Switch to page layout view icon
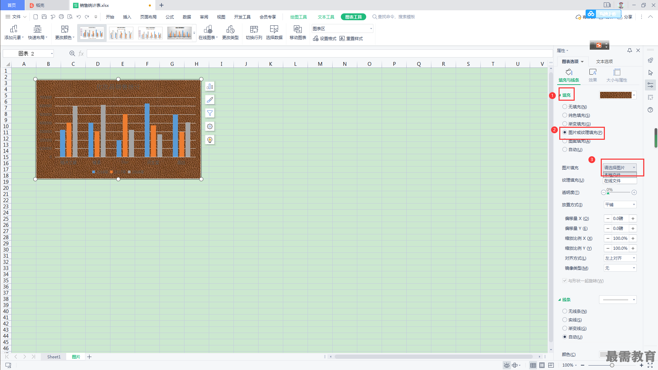Image resolution: width=658 pixels, height=370 pixels. [542, 365]
